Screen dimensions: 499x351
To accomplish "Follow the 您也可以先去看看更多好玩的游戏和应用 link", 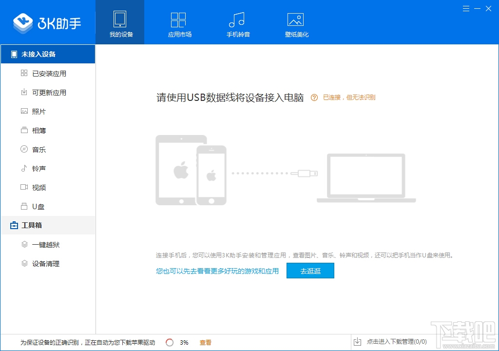I will (217, 271).
